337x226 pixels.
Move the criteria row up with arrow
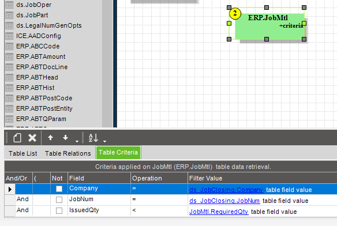51,137
